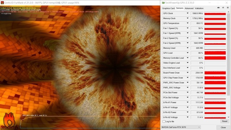
Task: Open the PCIe Slot Voltage dropdown
Action: 188,97
